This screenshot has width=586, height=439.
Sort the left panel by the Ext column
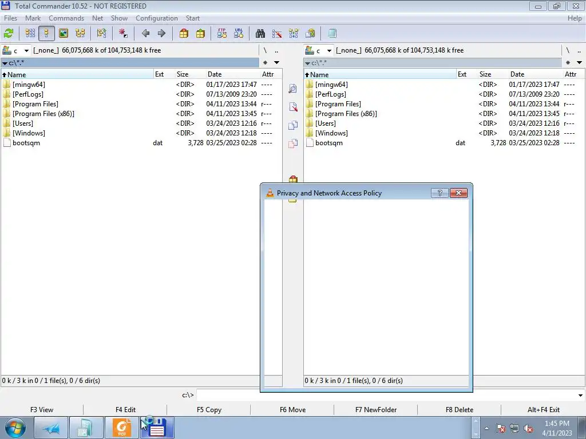164,74
